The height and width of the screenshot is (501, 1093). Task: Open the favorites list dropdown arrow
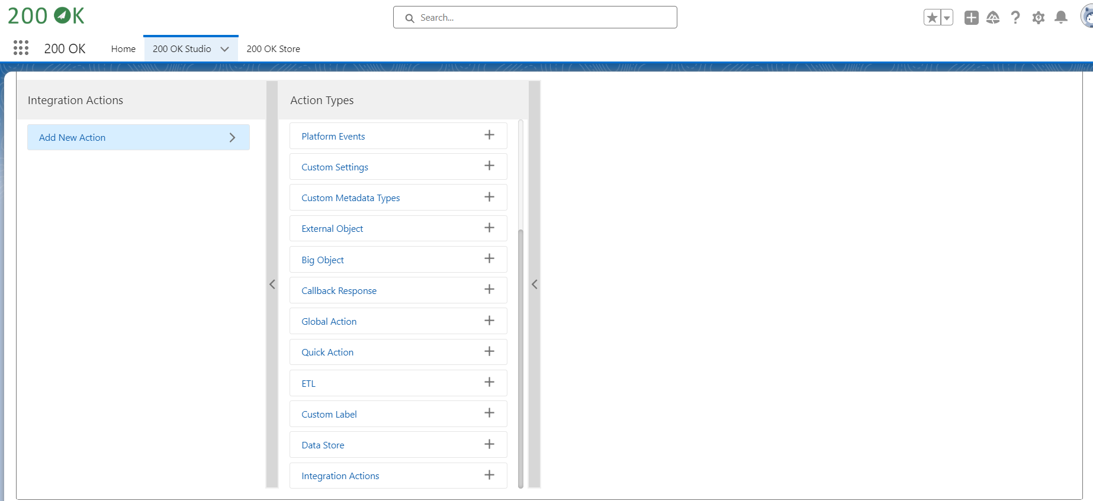[947, 18]
